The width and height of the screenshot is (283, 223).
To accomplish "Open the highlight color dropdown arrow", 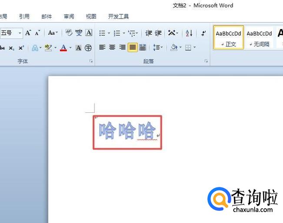I will pyautogui.click(x=55, y=48).
